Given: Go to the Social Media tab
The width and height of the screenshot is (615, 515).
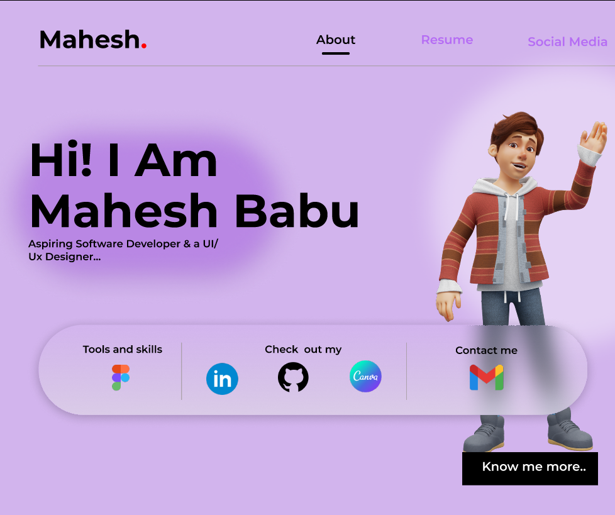Looking at the screenshot, I should pos(567,42).
